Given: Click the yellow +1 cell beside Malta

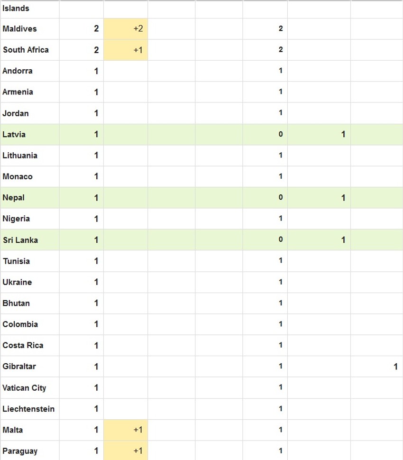Looking at the screenshot, I should (x=126, y=430).
